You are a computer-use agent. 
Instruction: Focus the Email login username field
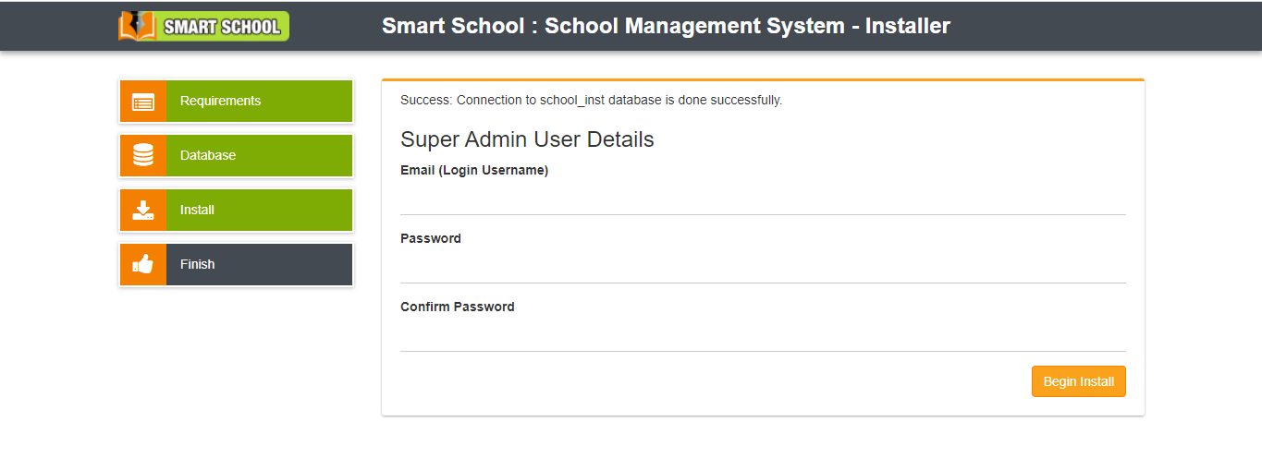tap(763, 199)
